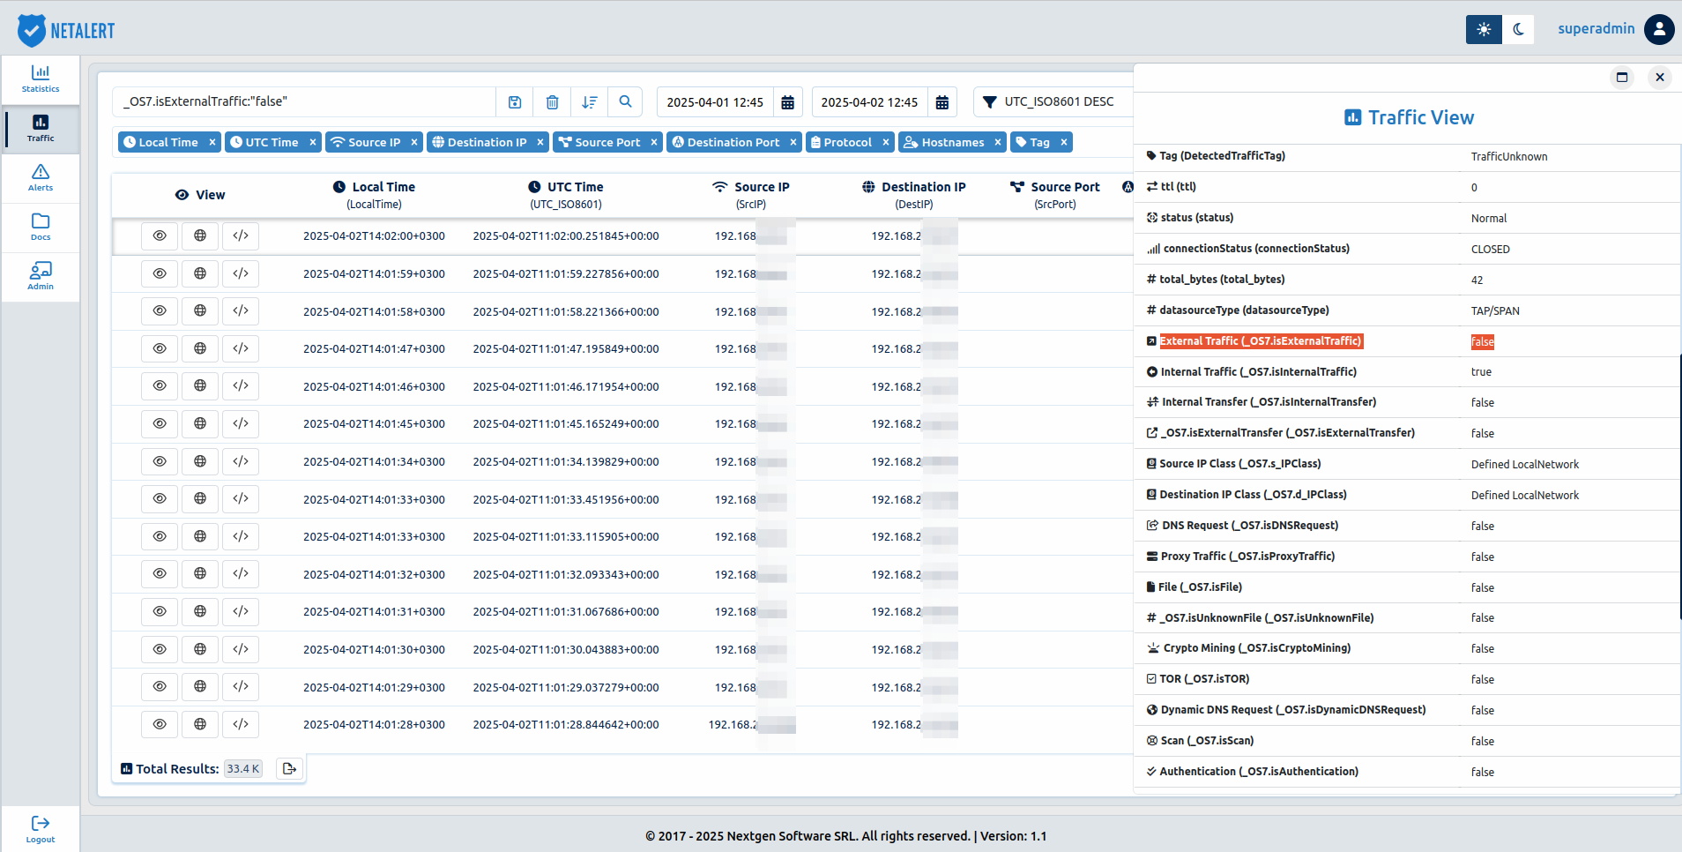
Task: Click the highlighted false value for External Traffic
Action: (1483, 342)
